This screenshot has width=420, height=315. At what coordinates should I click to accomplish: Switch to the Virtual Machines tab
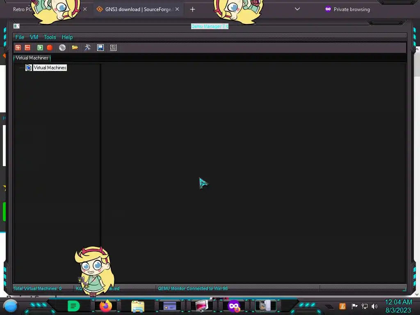32,58
